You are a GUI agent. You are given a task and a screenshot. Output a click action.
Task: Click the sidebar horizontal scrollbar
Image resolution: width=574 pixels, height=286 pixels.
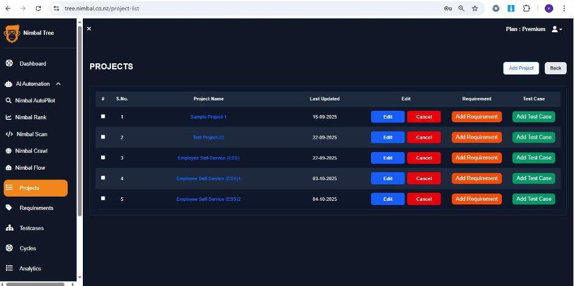coord(35,284)
